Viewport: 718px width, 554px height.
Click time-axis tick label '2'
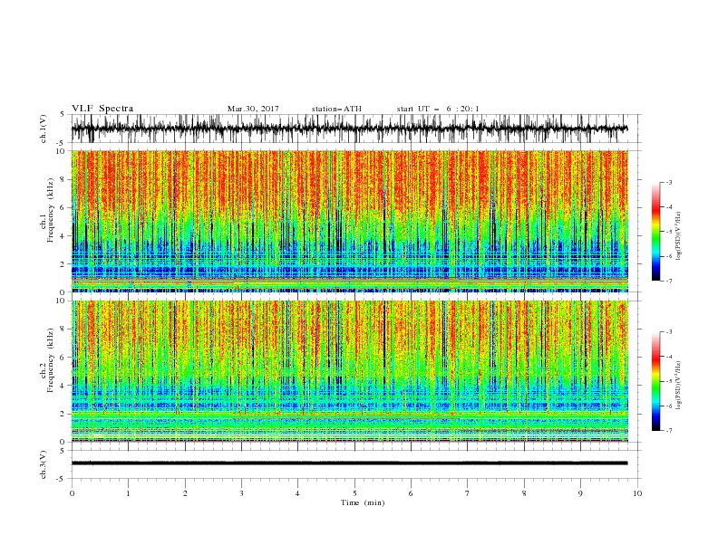click(185, 493)
